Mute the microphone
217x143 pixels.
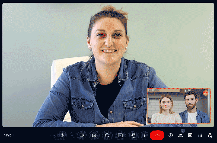point(62,135)
